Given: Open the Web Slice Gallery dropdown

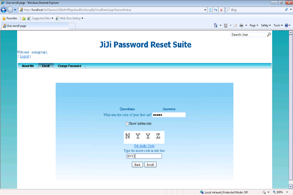Looking at the screenshot, I should [x=69, y=19].
